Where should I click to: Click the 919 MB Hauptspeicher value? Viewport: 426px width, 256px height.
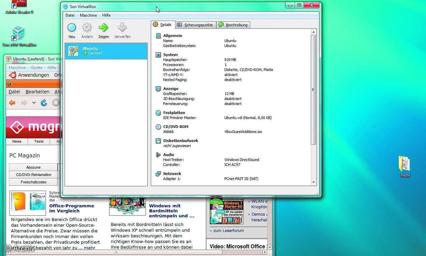(230, 60)
